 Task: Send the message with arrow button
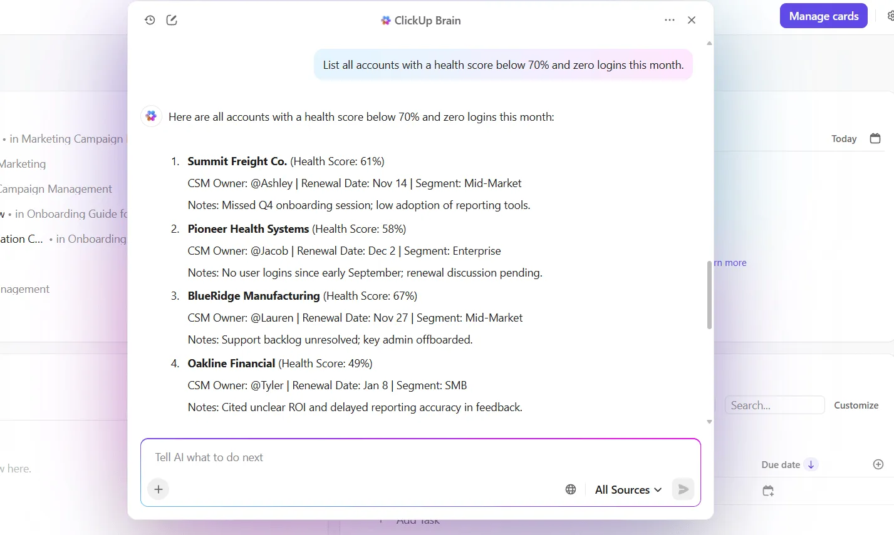coord(683,489)
